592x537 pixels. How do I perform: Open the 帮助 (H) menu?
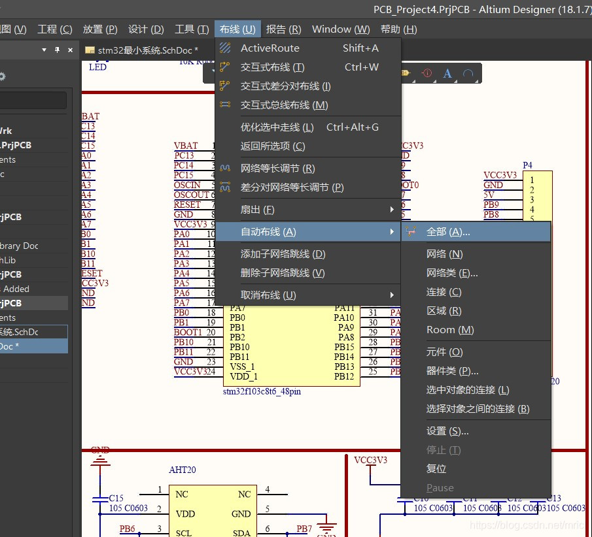[x=398, y=29]
